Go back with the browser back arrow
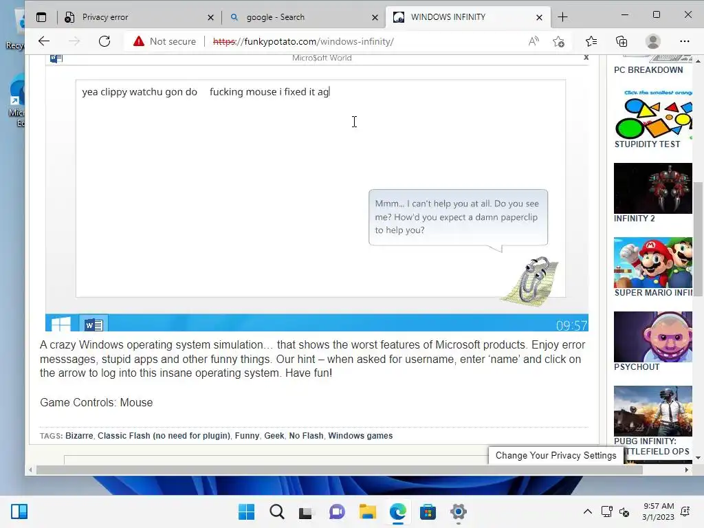This screenshot has width=704, height=528. 43,41
